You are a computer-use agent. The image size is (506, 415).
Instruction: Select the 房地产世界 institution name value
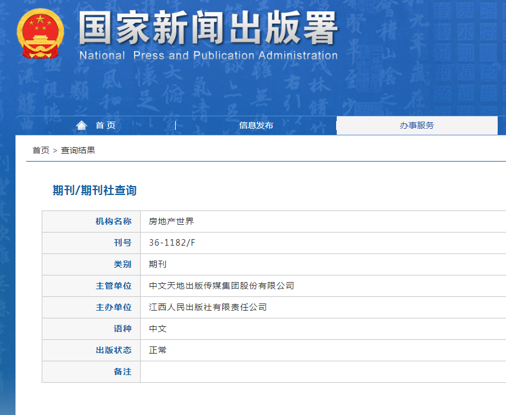(x=171, y=221)
